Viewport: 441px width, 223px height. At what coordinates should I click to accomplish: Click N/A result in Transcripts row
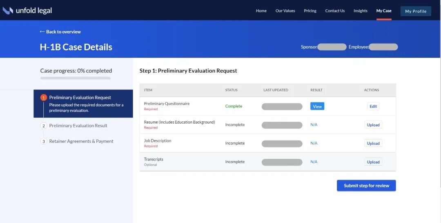pos(314,162)
